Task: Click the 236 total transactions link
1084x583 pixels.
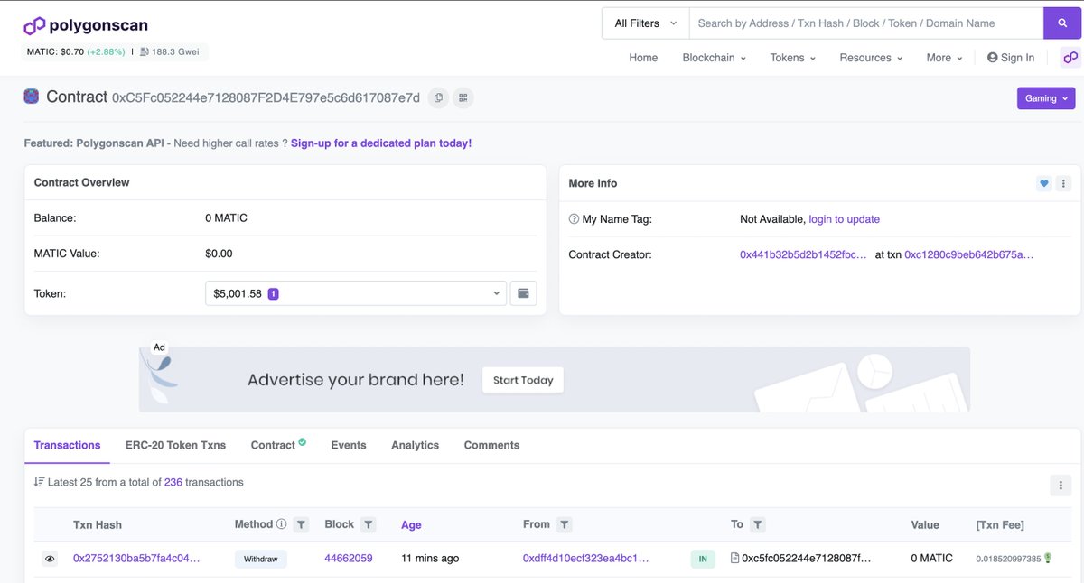Action: tap(173, 482)
